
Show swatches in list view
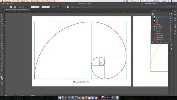[x=169, y=14]
